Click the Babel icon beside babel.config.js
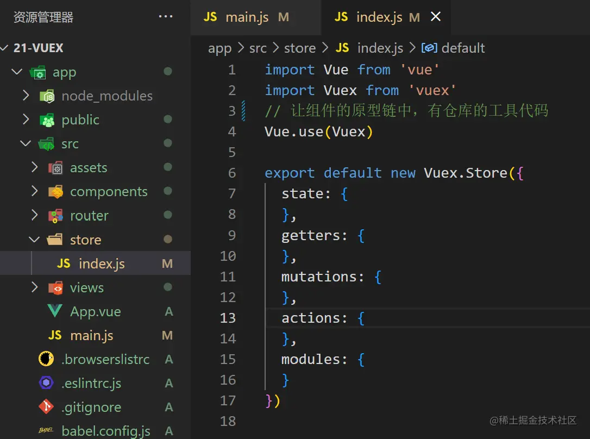 coord(46,431)
